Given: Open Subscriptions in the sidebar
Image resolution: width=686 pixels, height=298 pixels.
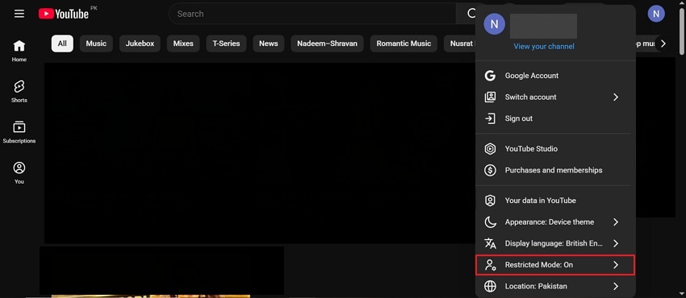Looking at the screenshot, I should point(19,132).
